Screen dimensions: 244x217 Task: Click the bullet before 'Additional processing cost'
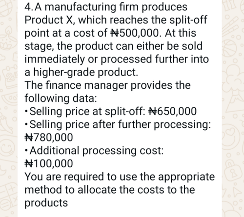click(26, 151)
